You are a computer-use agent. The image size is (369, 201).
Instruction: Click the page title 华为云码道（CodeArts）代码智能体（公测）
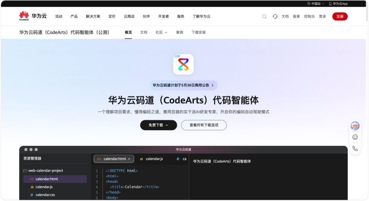point(64,32)
